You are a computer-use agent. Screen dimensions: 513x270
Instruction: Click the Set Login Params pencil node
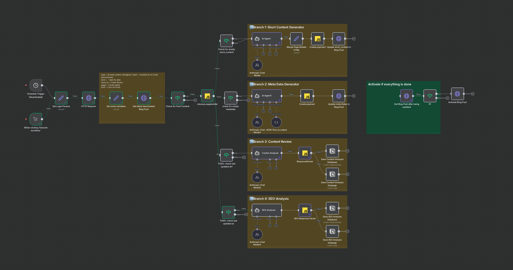(x=61, y=98)
